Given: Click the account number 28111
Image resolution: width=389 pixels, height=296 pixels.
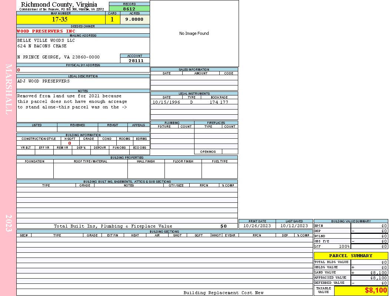Looking at the screenshot, I should coord(136,61).
